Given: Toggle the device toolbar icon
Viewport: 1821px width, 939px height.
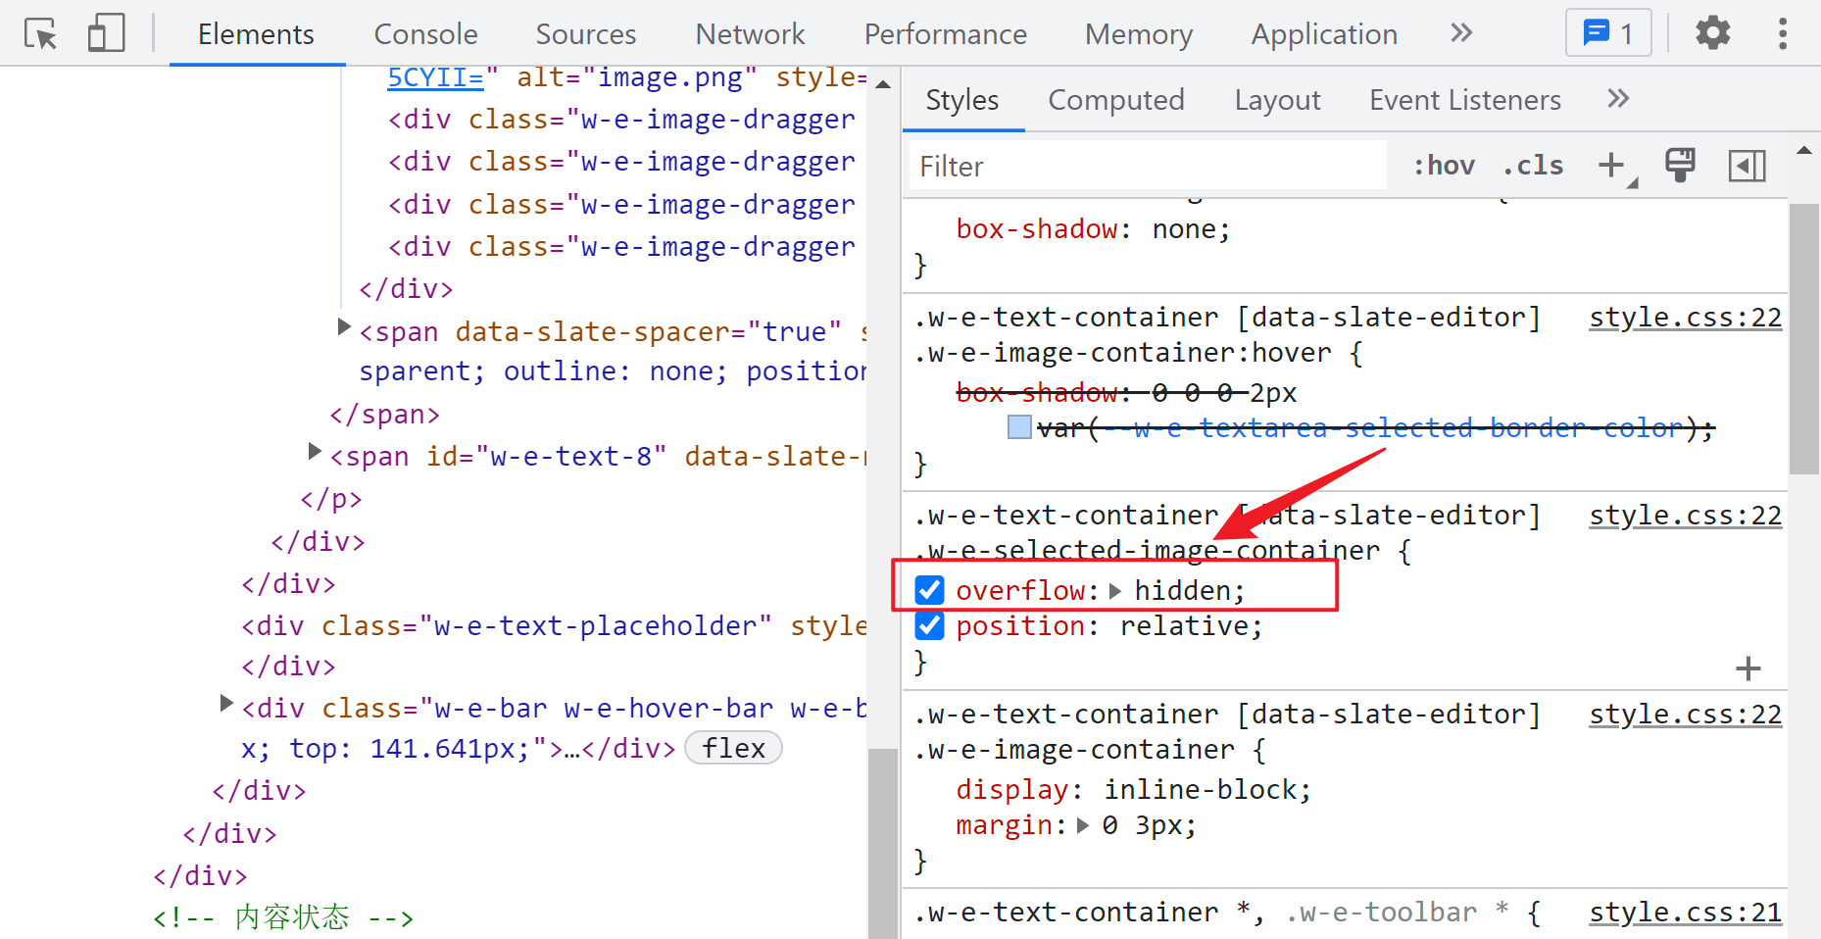Looking at the screenshot, I should coord(106,33).
